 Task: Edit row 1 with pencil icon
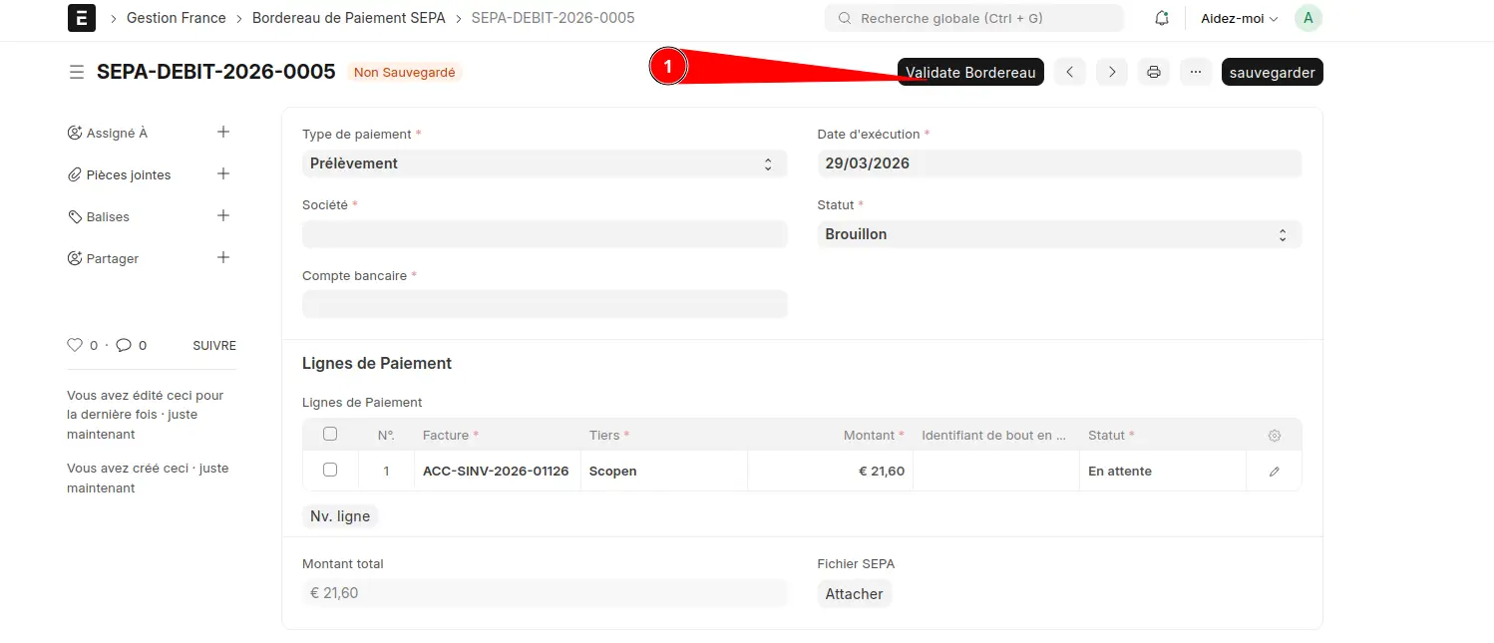1274,472
